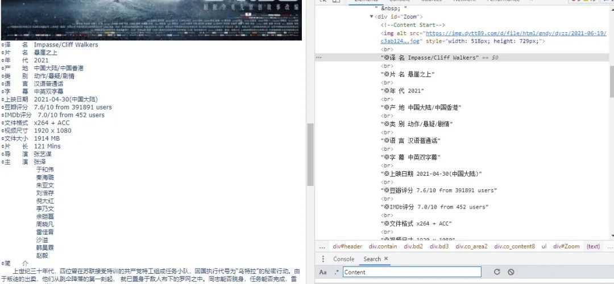This screenshot has width=614, height=284.
Task: Click "7.6/10 from 391891 users" on the page
Action: point(73,107)
